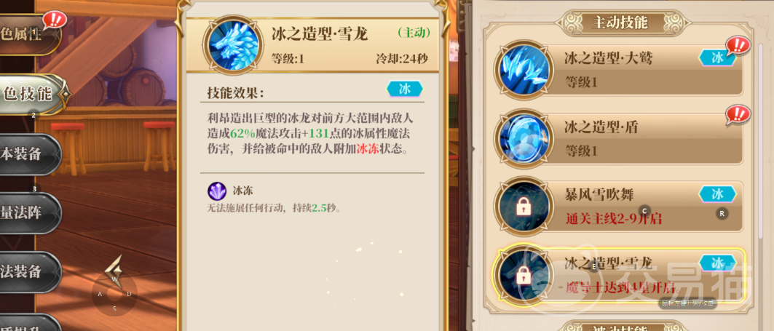The height and width of the screenshot is (331, 774).
Task: Click the 冰之造型·大鹫 skill icon
Action: pyautogui.click(x=524, y=69)
